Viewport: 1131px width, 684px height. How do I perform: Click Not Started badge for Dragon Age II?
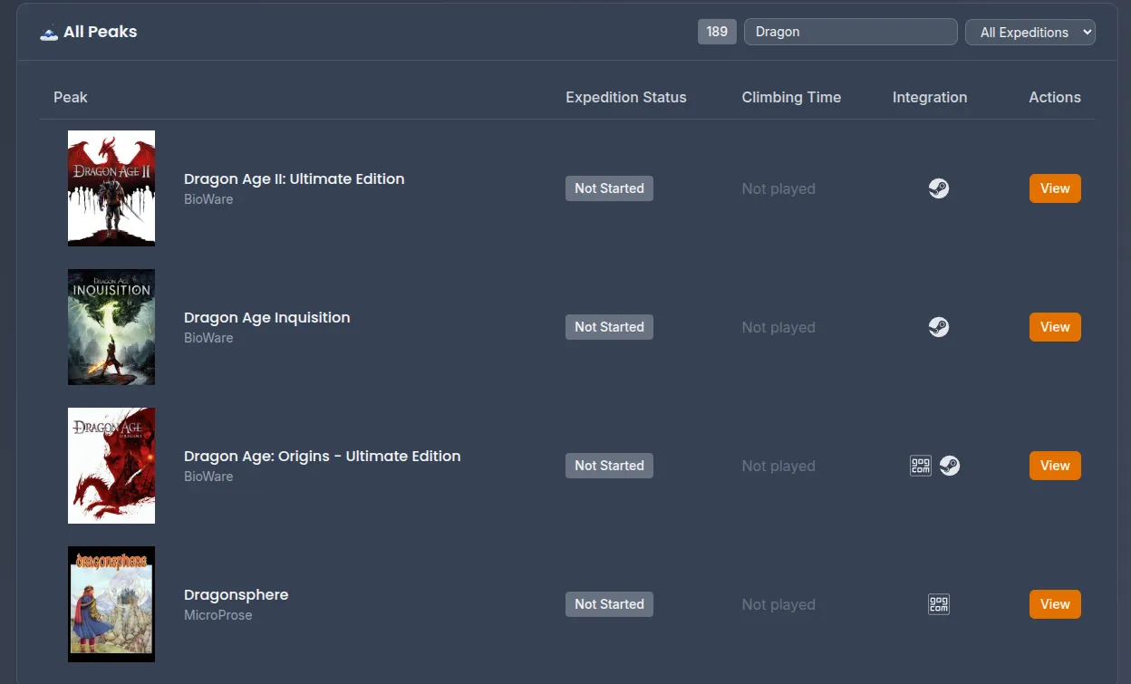point(609,188)
